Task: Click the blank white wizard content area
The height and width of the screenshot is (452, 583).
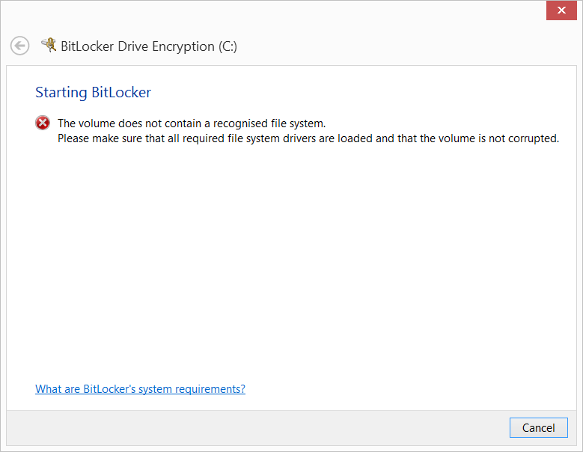Action: tap(292, 262)
